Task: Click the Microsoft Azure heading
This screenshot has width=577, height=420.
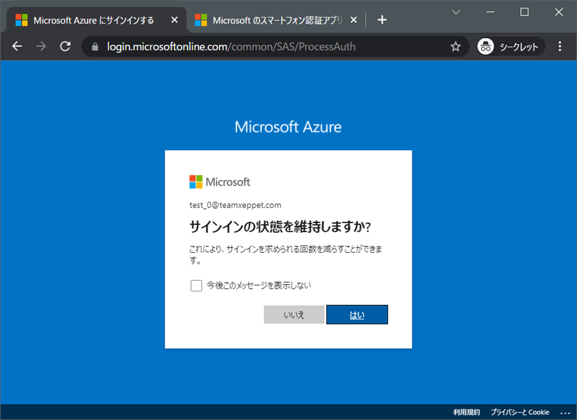Action: point(288,127)
